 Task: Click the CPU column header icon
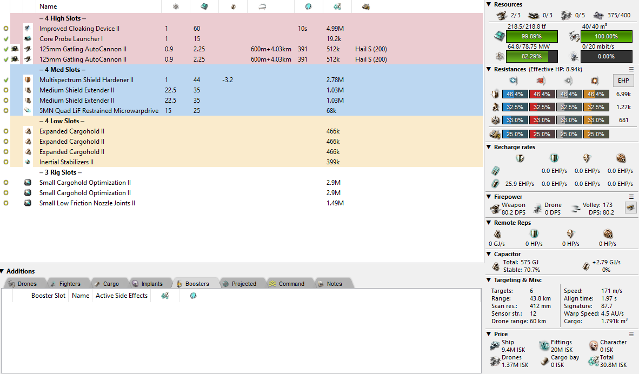204,6
